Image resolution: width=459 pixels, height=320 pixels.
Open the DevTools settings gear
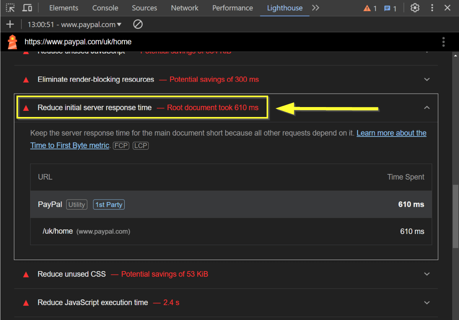click(415, 8)
